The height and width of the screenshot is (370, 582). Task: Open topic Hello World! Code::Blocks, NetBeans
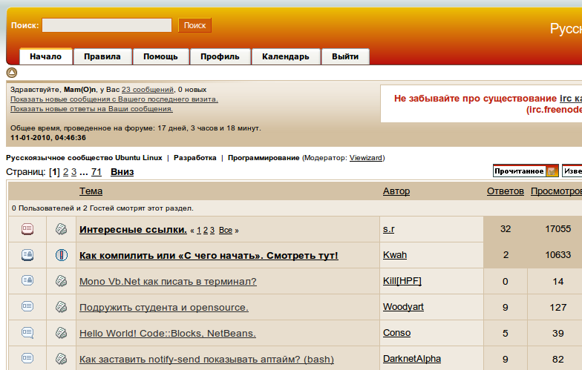[168, 334]
